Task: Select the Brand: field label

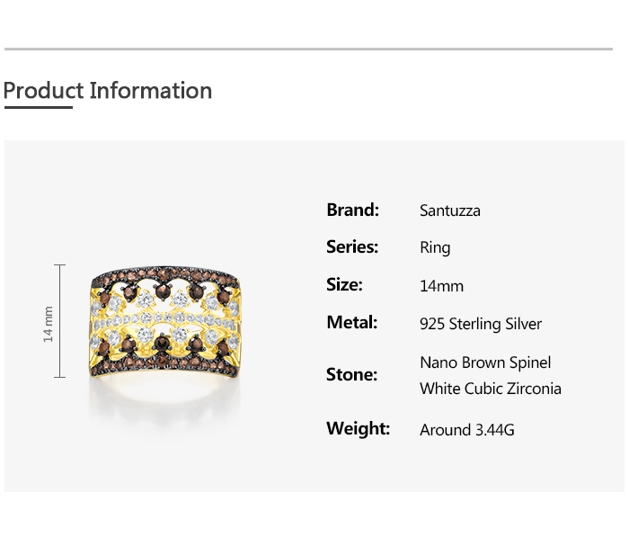Action: click(352, 210)
